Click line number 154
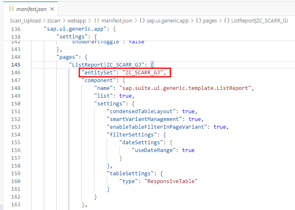Screen dimensions: 295x210 point(16,134)
